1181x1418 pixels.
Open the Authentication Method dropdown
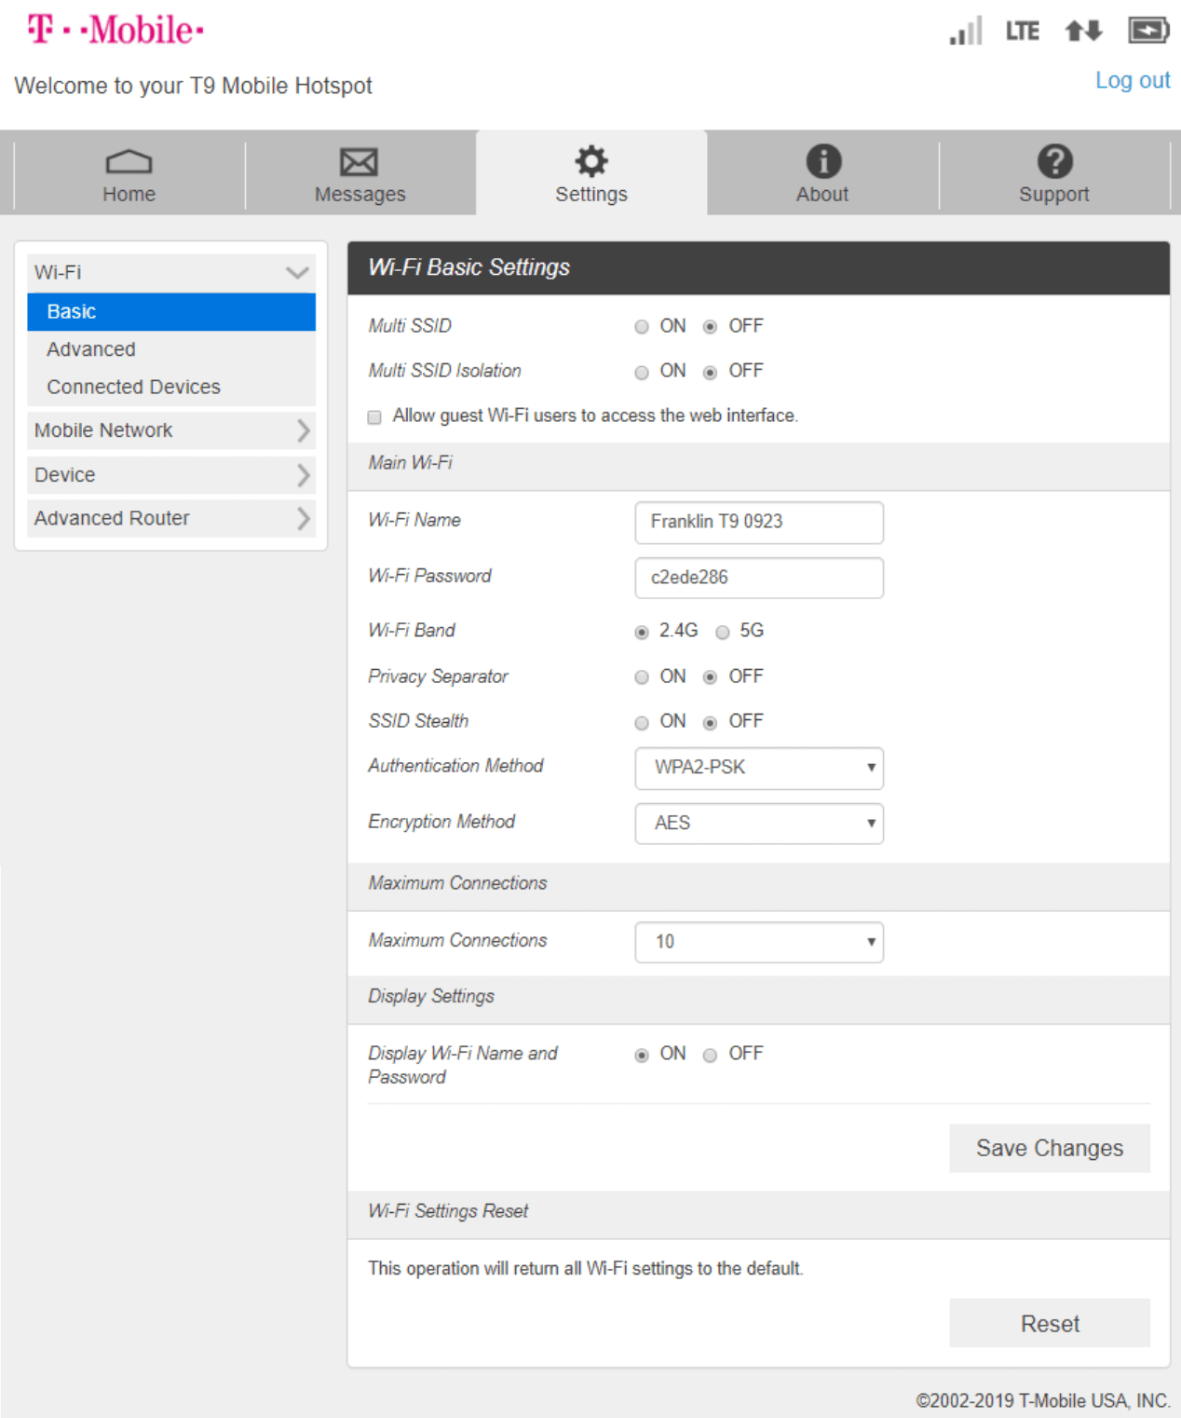[x=759, y=768]
